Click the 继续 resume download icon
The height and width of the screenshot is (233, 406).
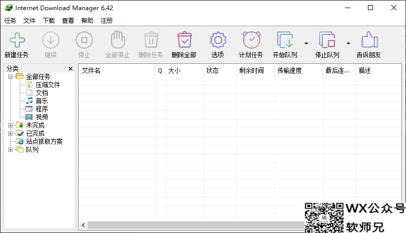coord(50,40)
